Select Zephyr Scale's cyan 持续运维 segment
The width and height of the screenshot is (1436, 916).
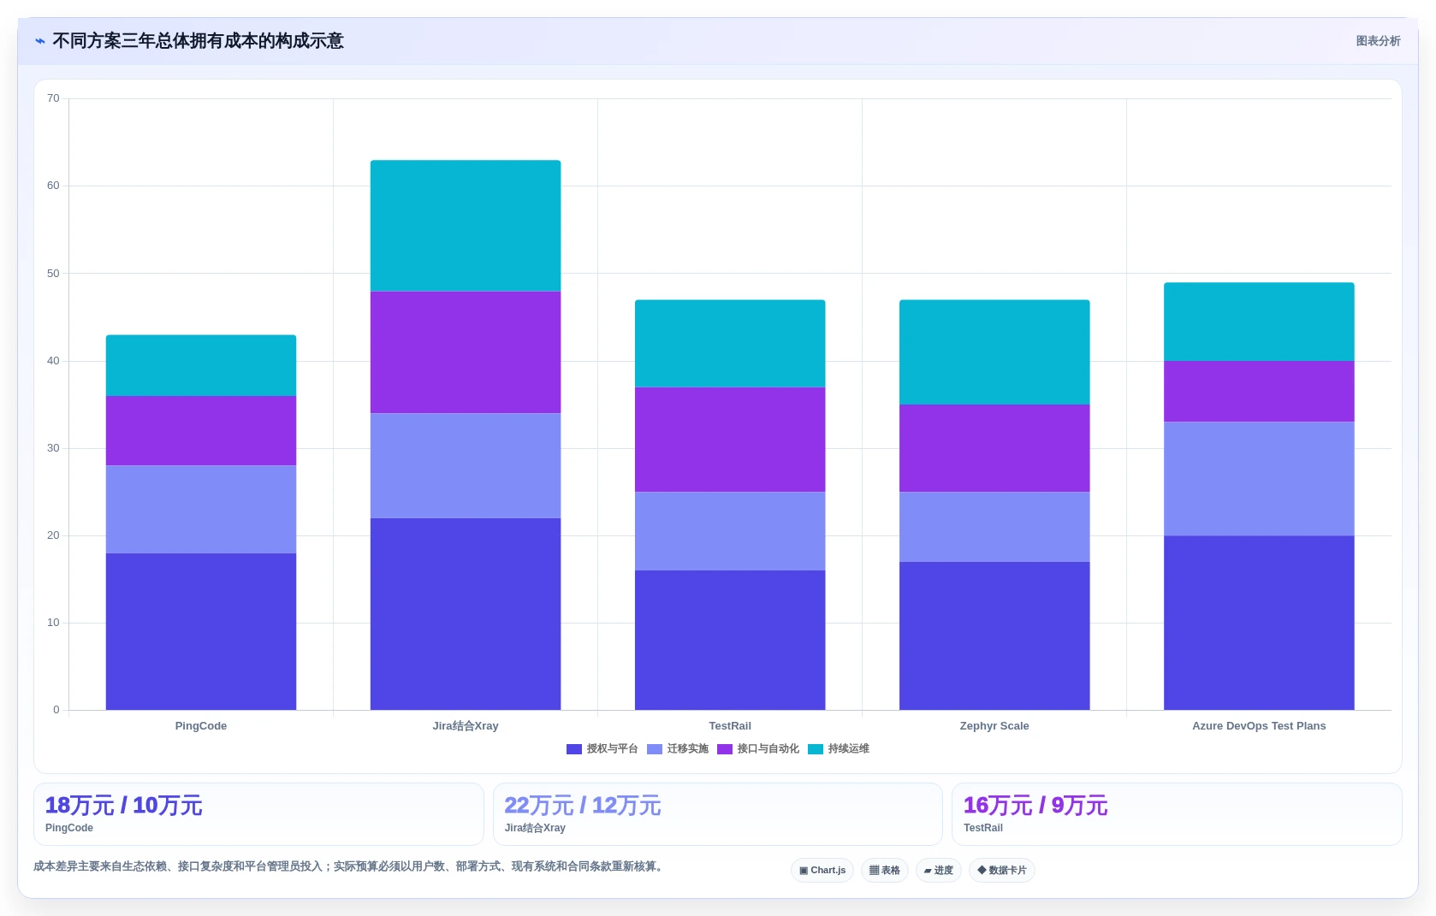point(994,352)
